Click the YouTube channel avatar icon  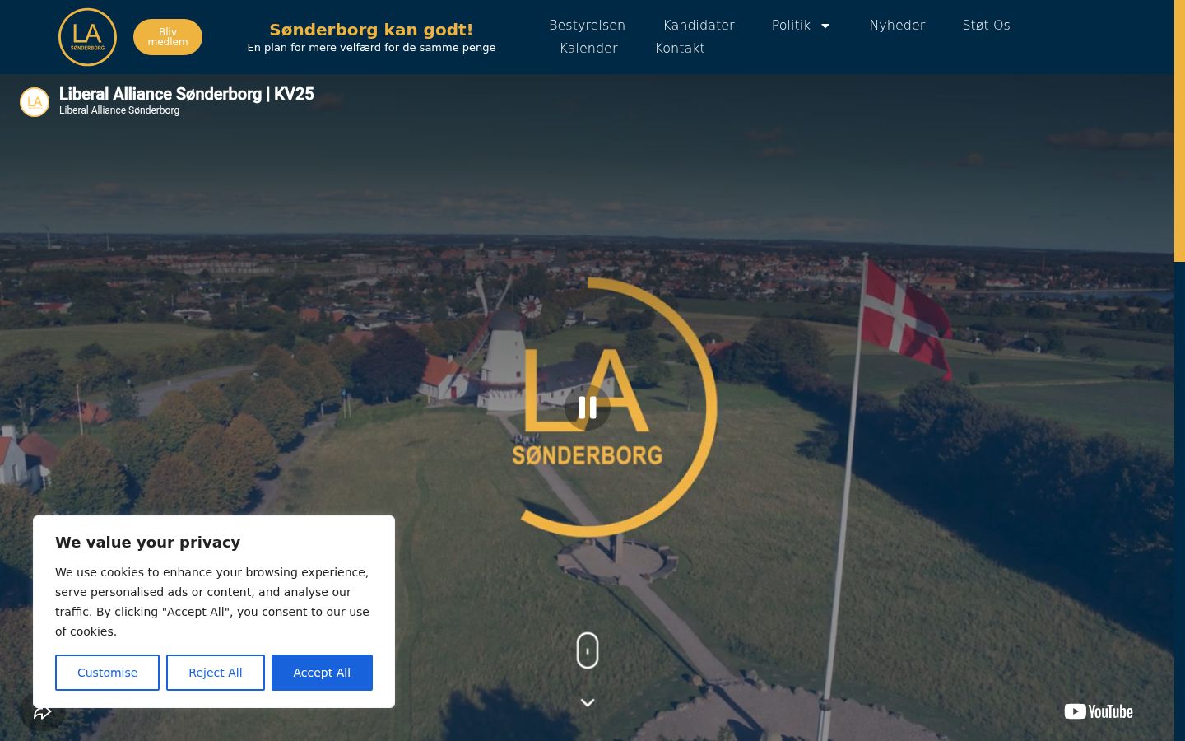click(x=35, y=102)
